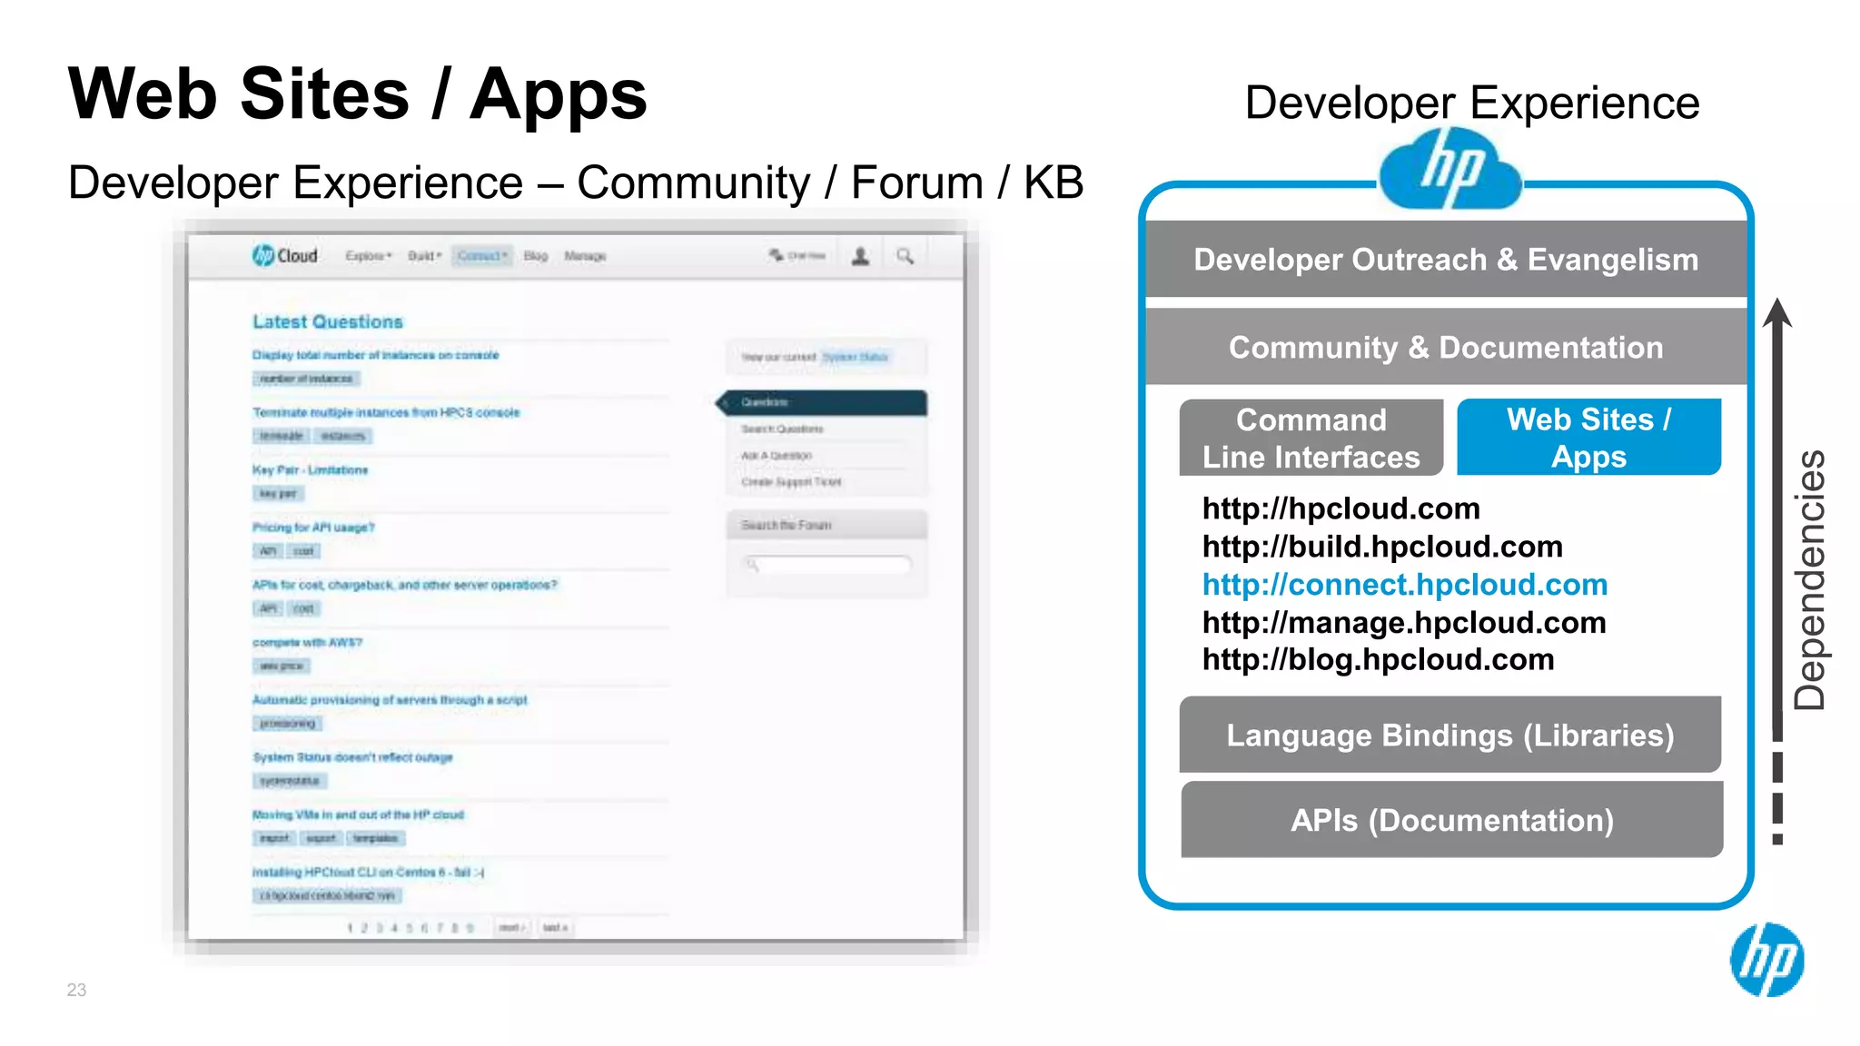The image size is (1860, 1046).
Task: Expand the Build dropdown menu
Action: click(x=424, y=256)
